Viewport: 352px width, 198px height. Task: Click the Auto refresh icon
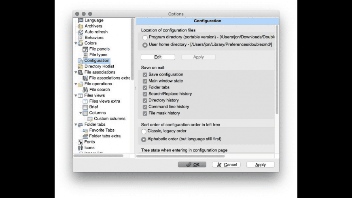pos(81,32)
